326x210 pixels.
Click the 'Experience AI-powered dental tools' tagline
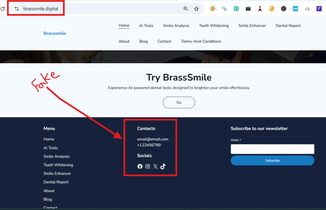click(x=179, y=88)
